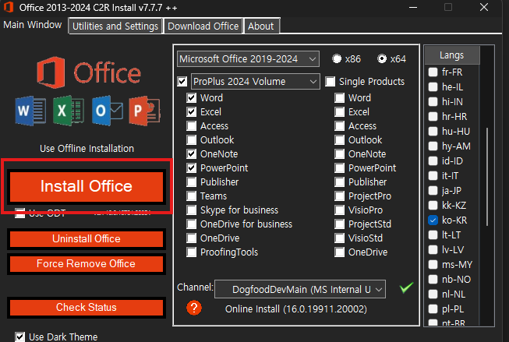Open the Microsoft Office 2019-2024 version dropdown

pyautogui.click(x=249, y=58)
